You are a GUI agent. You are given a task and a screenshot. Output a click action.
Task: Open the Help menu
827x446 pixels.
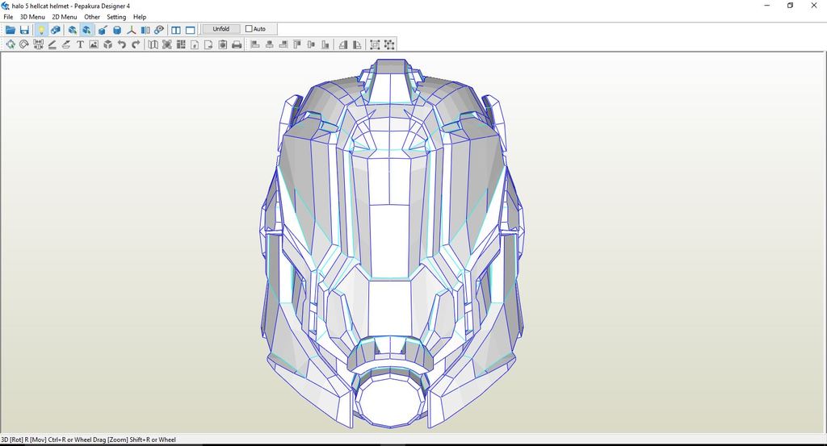point(140,17)
